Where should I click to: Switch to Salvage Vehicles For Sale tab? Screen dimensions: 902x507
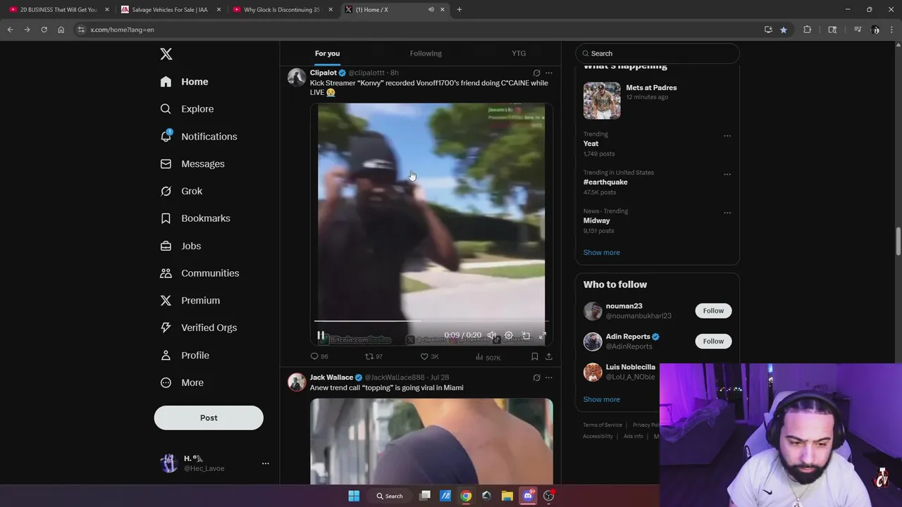coord(169,10)
